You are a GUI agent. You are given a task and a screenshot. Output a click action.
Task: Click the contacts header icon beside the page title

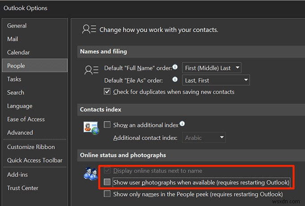point(89,29)
